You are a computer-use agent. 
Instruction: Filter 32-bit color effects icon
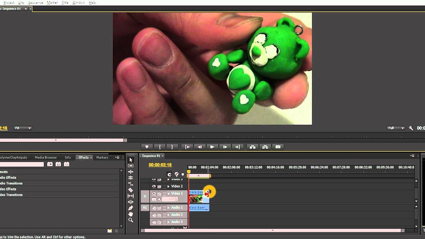(58, 164)
